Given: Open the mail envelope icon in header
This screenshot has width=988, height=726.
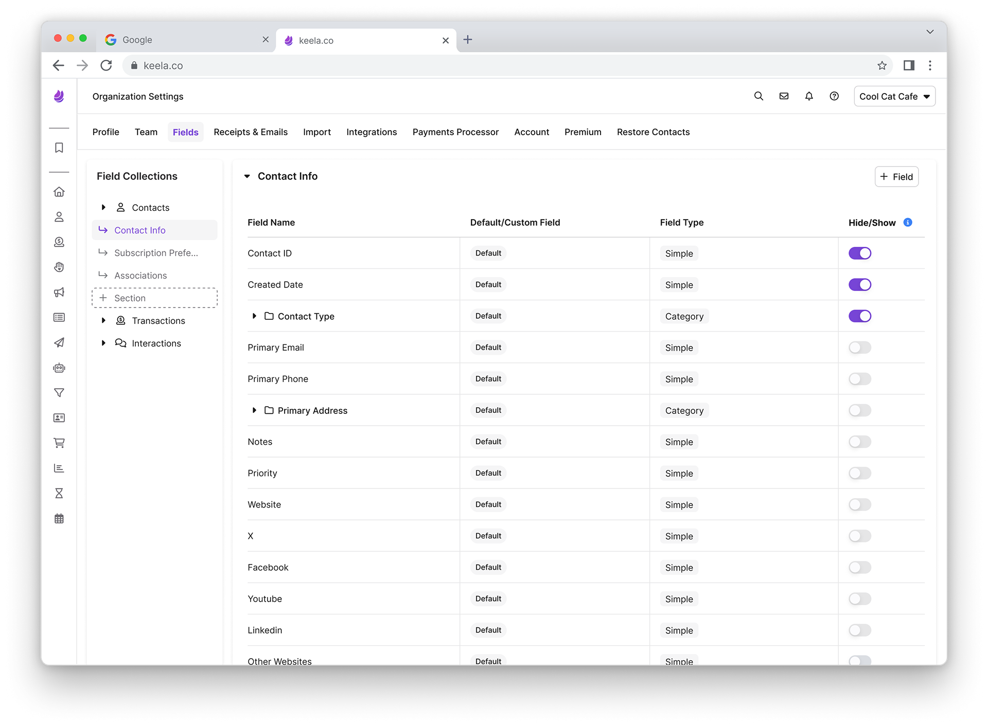Looking at the screenshot, I should click(x=784, y=96).
